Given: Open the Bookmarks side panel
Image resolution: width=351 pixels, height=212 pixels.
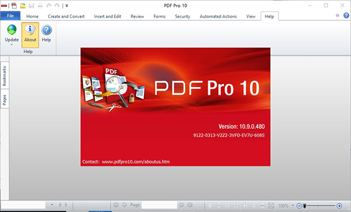Looking at the screenshot, I should pos(5,76).
